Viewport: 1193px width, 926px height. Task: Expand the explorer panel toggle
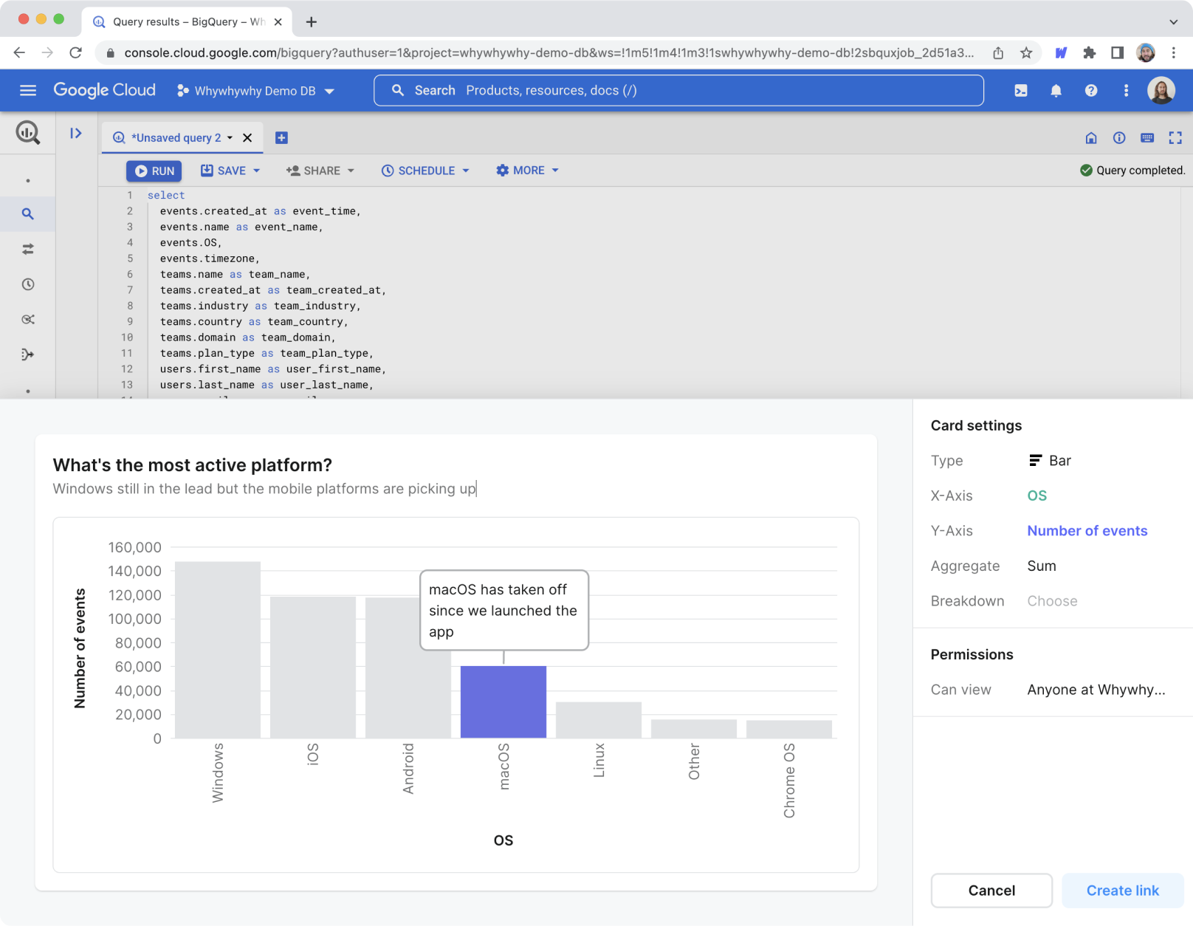coord(76,134)
